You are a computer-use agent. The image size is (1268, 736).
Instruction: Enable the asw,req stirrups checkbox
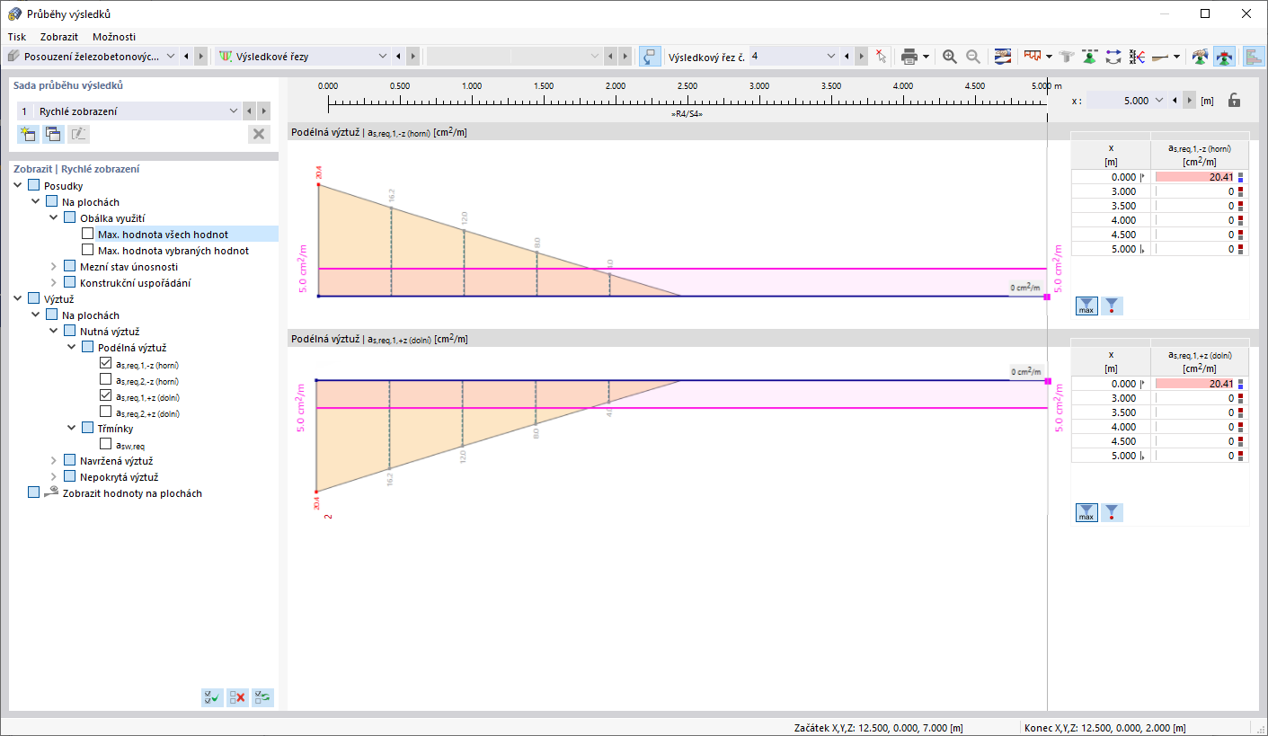coord(106,444)
